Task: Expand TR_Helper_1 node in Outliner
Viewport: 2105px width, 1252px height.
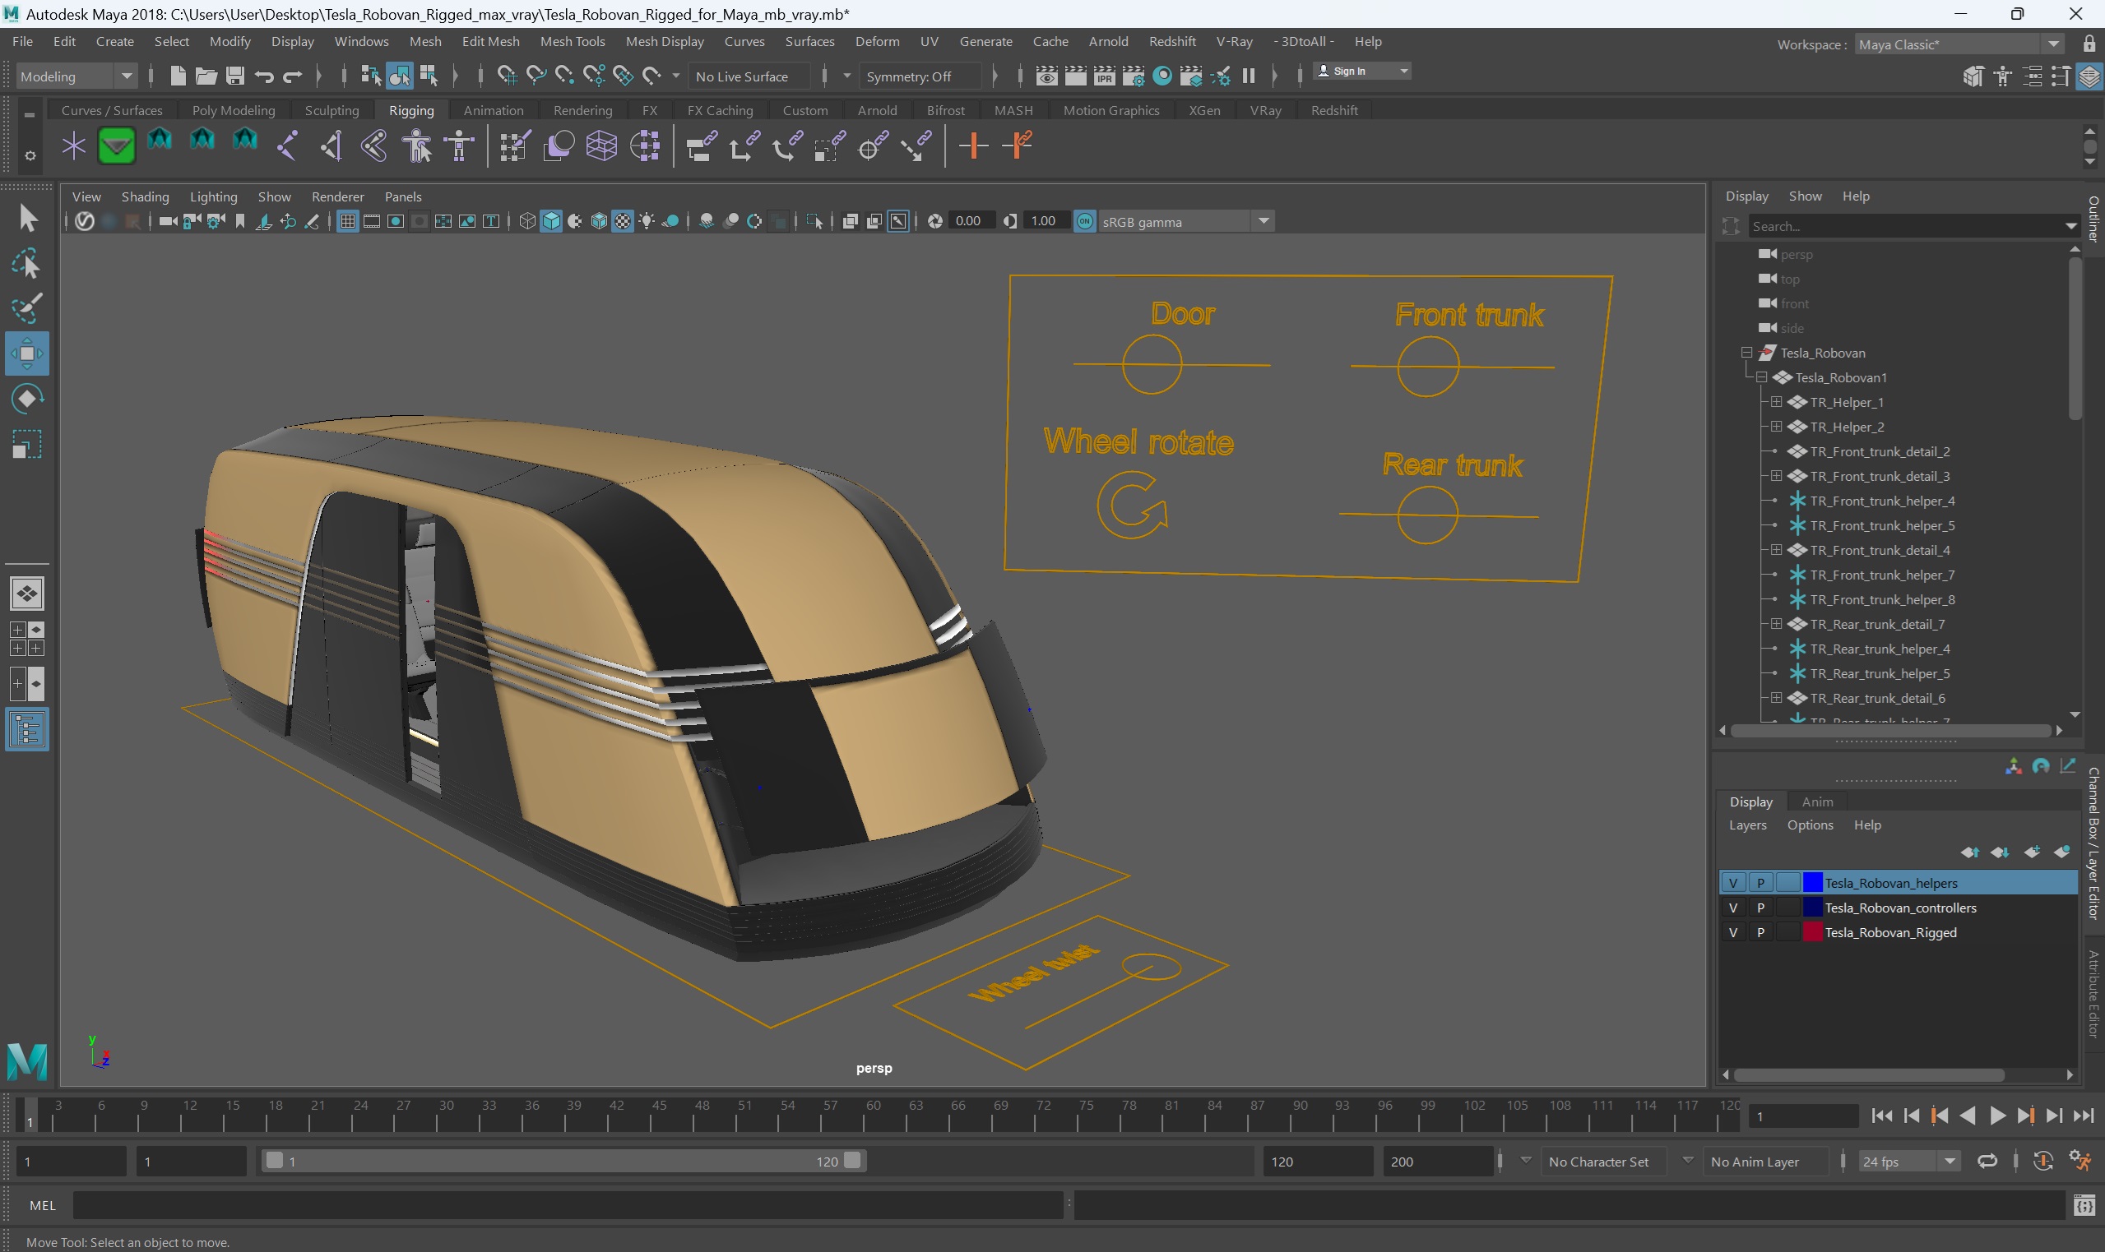Action: tap(1776, 402)
